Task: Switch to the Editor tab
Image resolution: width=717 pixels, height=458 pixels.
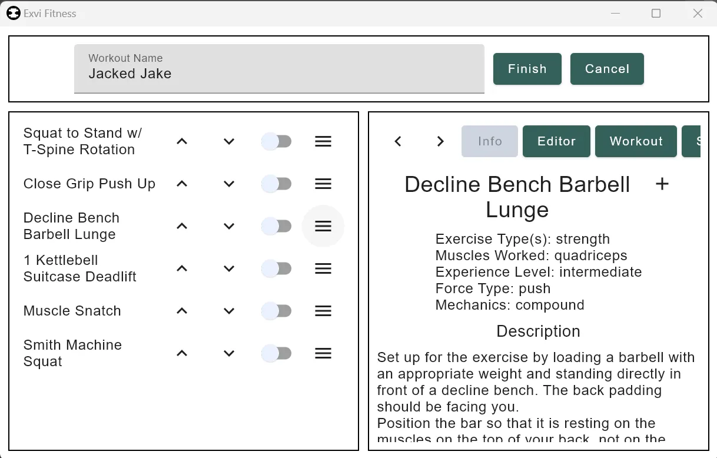Action: pos(556,141)
